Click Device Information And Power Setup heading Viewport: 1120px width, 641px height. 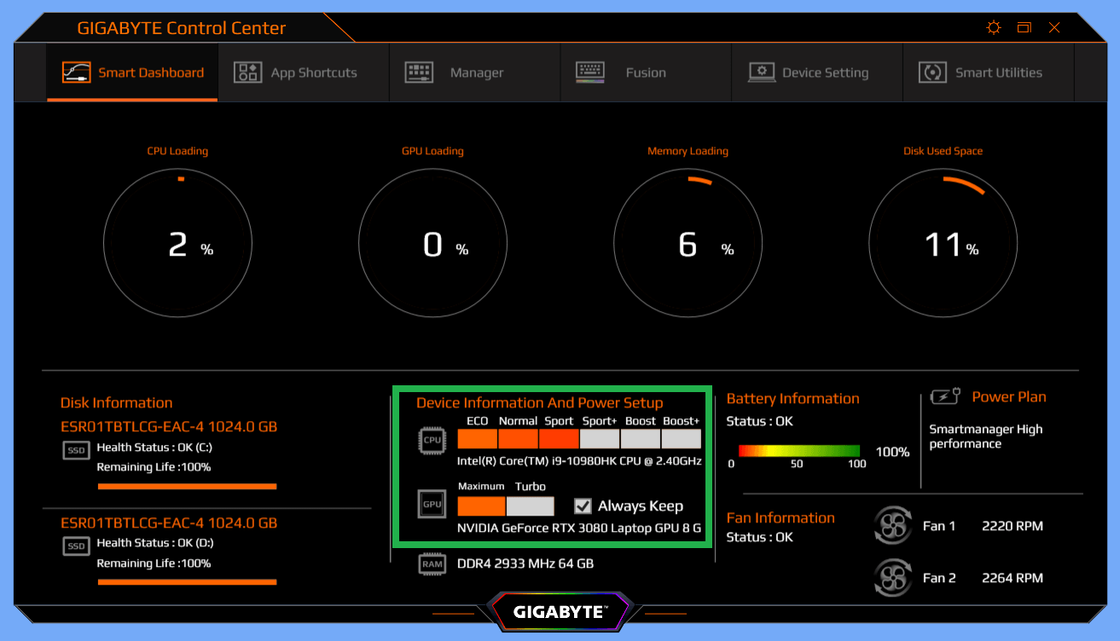[x=539, y=403]
